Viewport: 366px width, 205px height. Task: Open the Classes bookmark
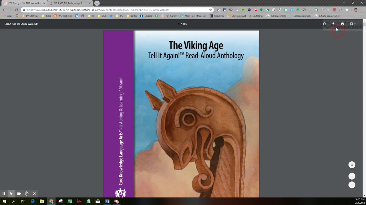[146, 16]
